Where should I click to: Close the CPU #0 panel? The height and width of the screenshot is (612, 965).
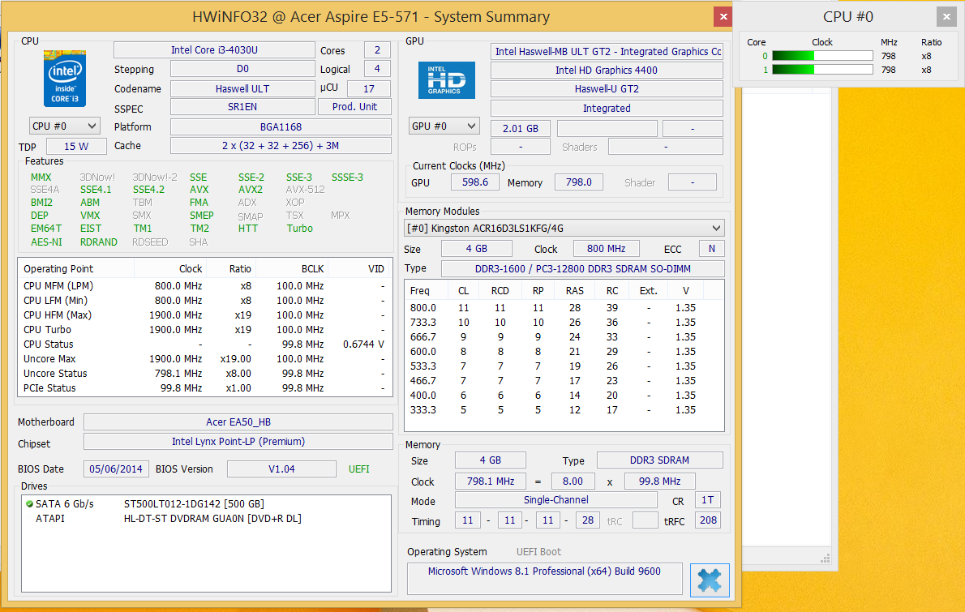click(946, 16)
